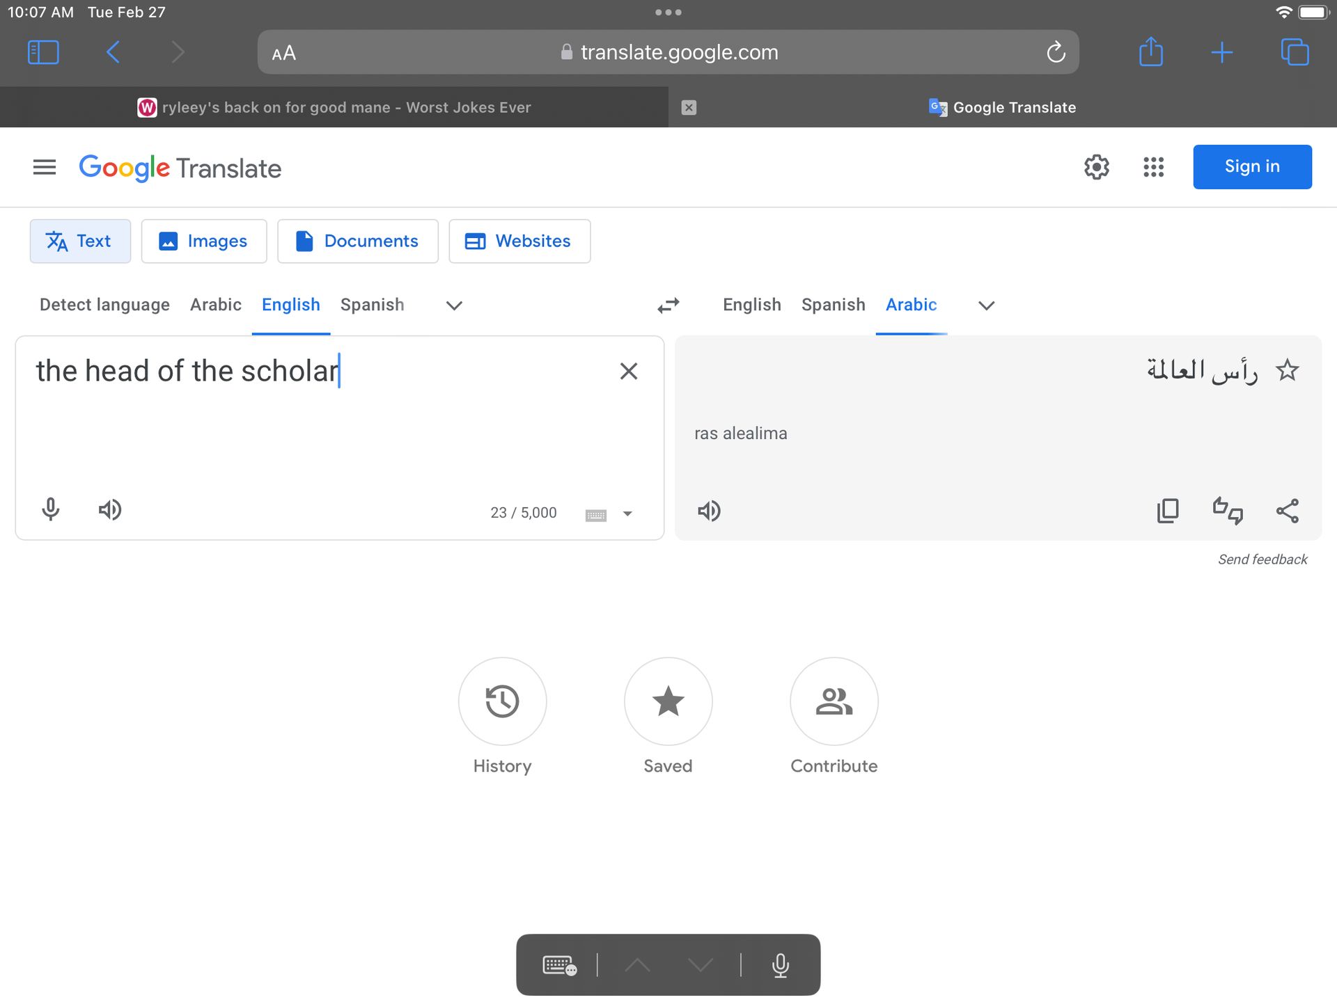This screenshot has height=1002, width=1337.
Task: Share the translation result
Action: pyautogui.click(x=1287, y=511)
